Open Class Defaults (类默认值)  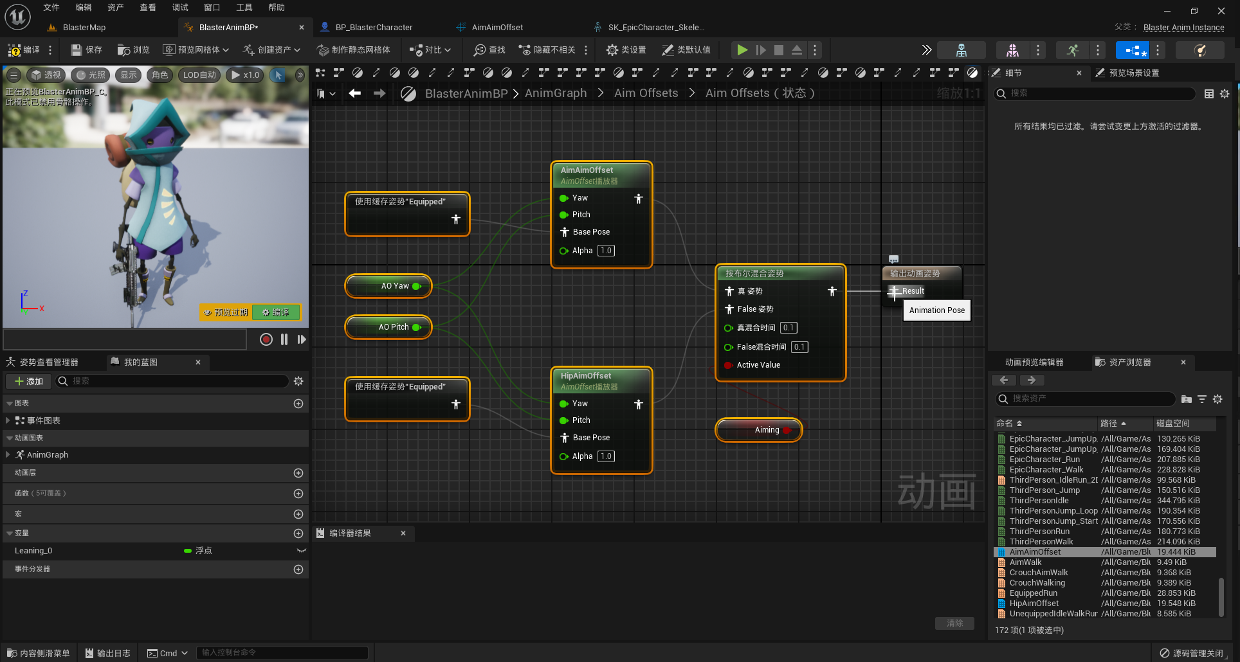[686, 50]
